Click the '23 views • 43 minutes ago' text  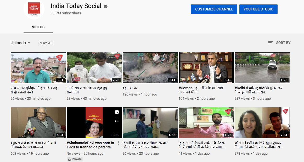(87, 99)
